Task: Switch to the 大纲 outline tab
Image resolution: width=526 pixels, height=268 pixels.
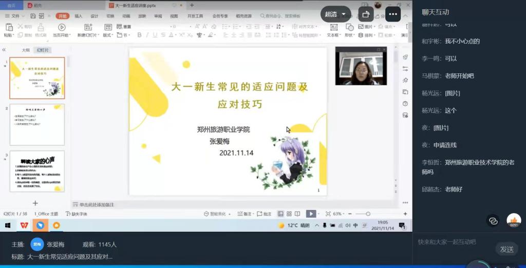Action: click(26, 50)
